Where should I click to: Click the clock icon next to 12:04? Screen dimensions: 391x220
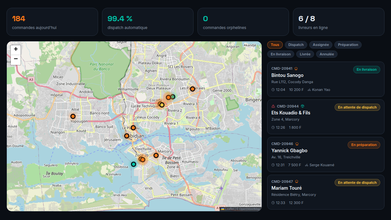pos(273,90)
